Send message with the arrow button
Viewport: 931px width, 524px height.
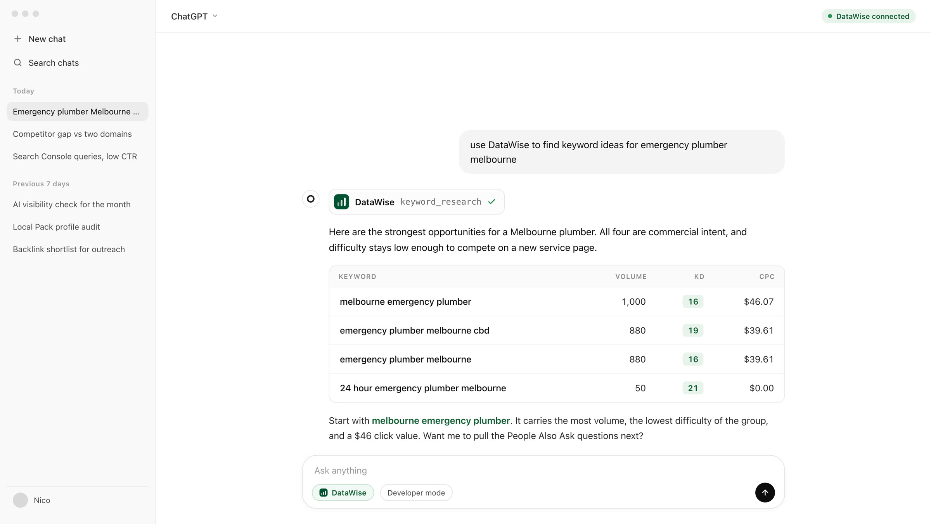tap(765, 493)
